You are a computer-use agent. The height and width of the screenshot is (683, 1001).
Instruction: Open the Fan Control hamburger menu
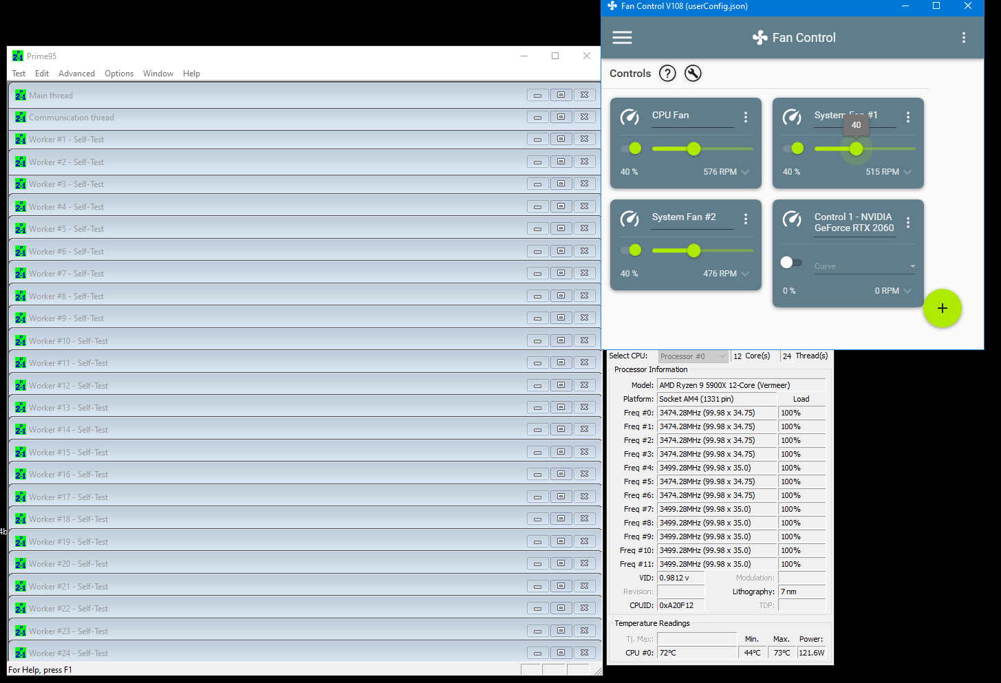(x=622, y=38)
